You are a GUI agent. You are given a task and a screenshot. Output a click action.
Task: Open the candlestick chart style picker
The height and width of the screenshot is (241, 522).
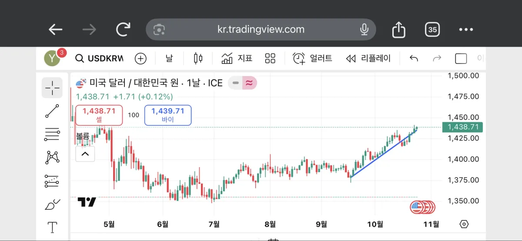(198, 58)
